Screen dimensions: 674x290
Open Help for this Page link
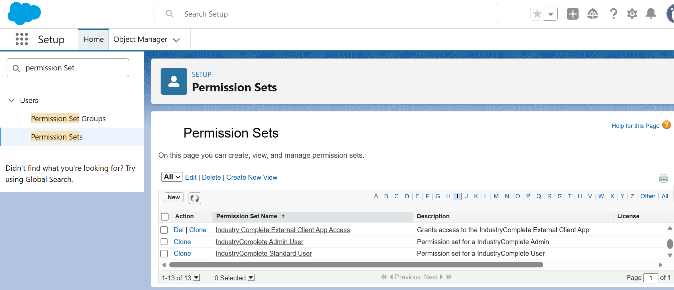(635, 126)
